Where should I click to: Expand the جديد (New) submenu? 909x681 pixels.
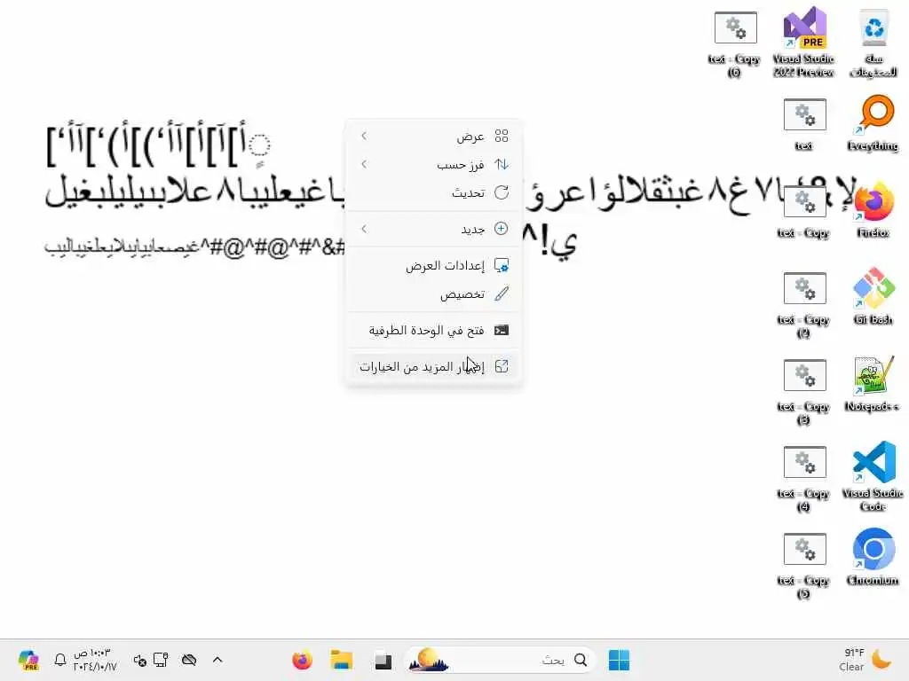[433, 229]
